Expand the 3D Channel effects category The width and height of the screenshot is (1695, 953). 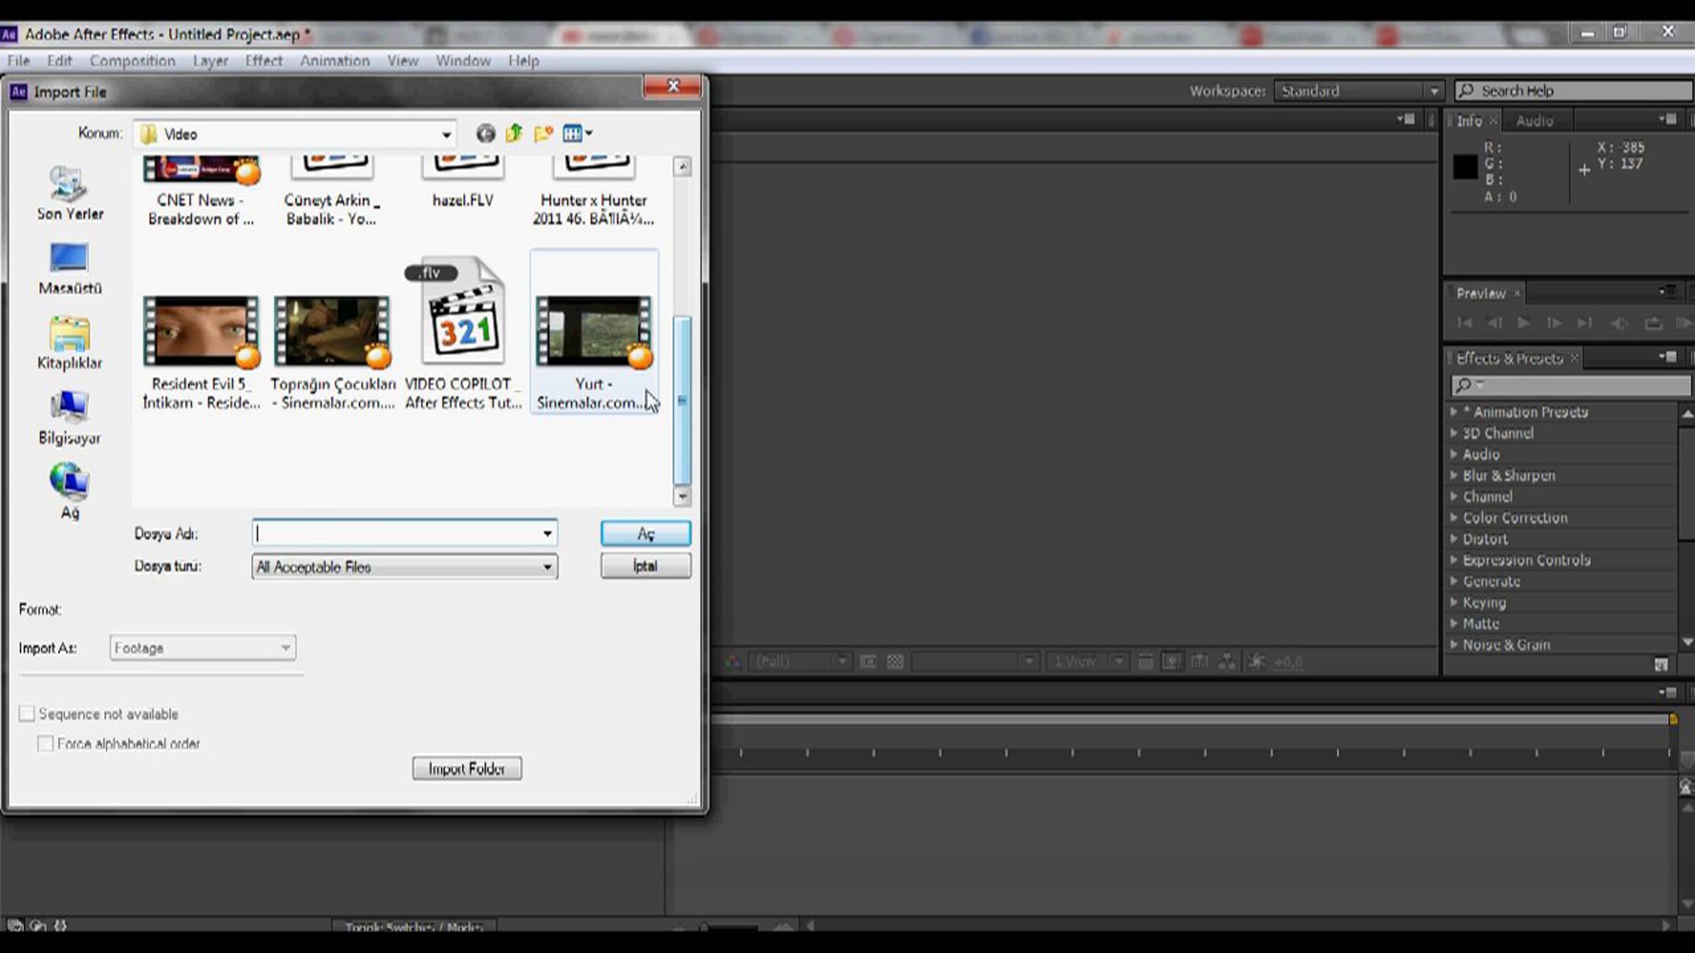(x=1454, y=433)
